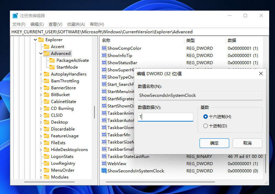
Task: Click the BamThrottling folder icon
Action: 47,81
